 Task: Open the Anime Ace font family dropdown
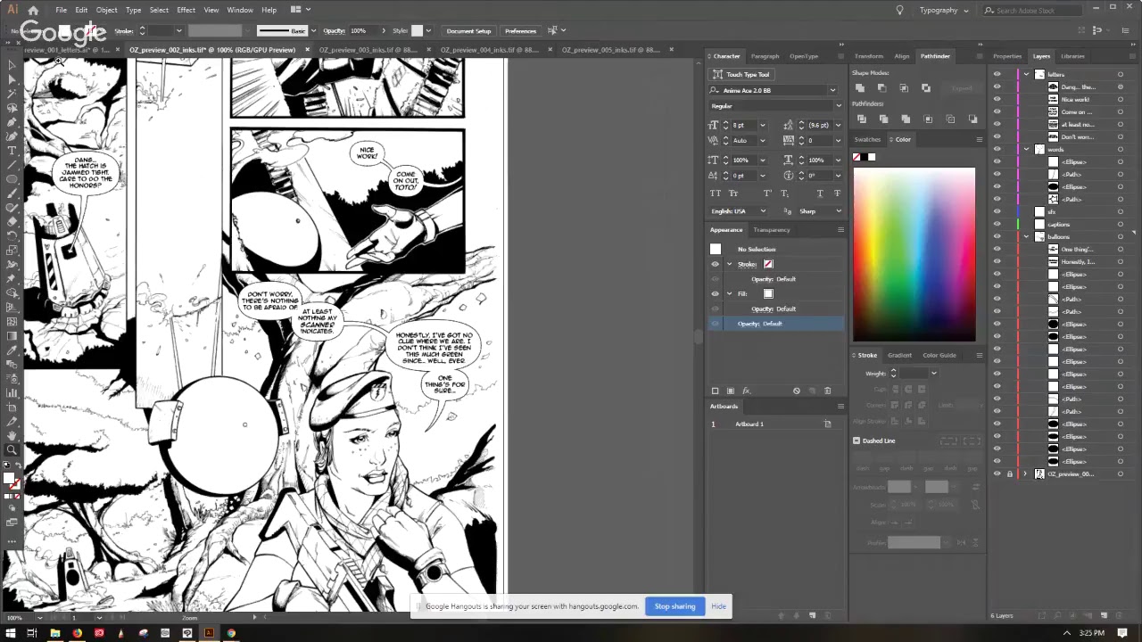(x=832, y=90)
